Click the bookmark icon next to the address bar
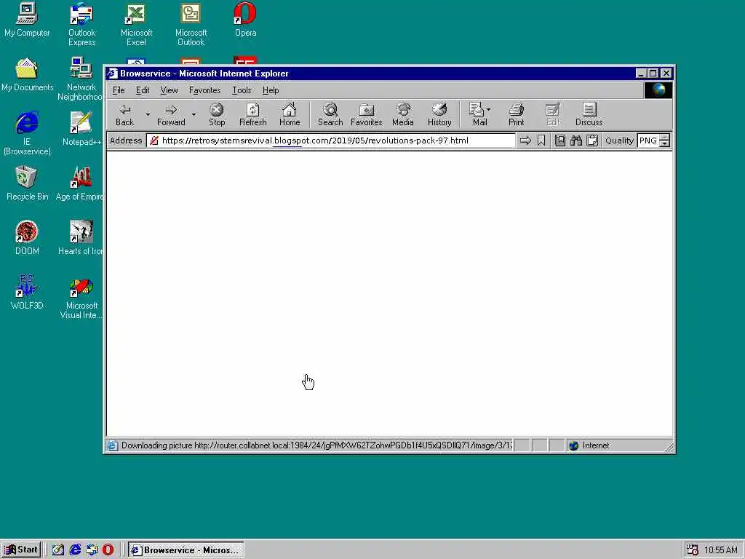The width and height of the screenshot is (745, 559). click(541, 140)
